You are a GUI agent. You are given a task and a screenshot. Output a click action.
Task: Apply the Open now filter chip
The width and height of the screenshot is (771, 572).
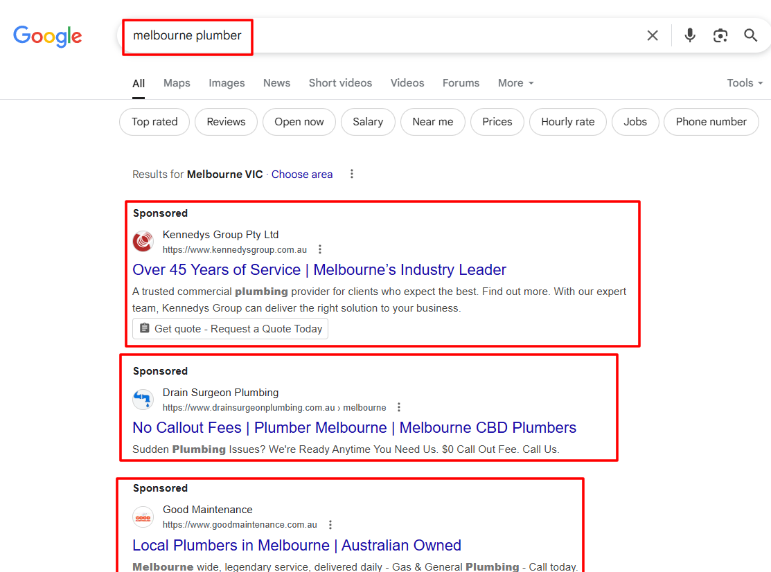click(299, 122)
